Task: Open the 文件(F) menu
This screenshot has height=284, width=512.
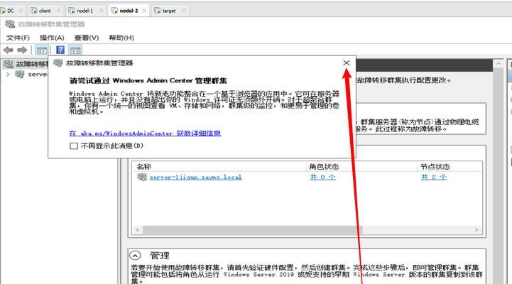Action: tap(18, 38)
